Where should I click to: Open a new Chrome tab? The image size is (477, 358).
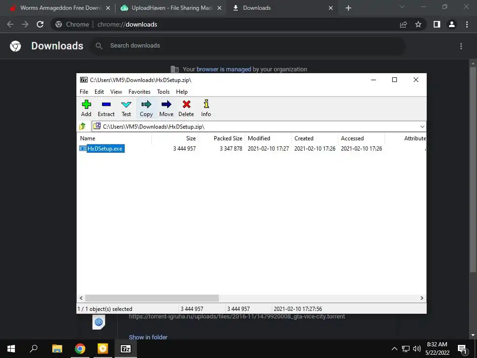pyautogui.click(x=348, y=8)
